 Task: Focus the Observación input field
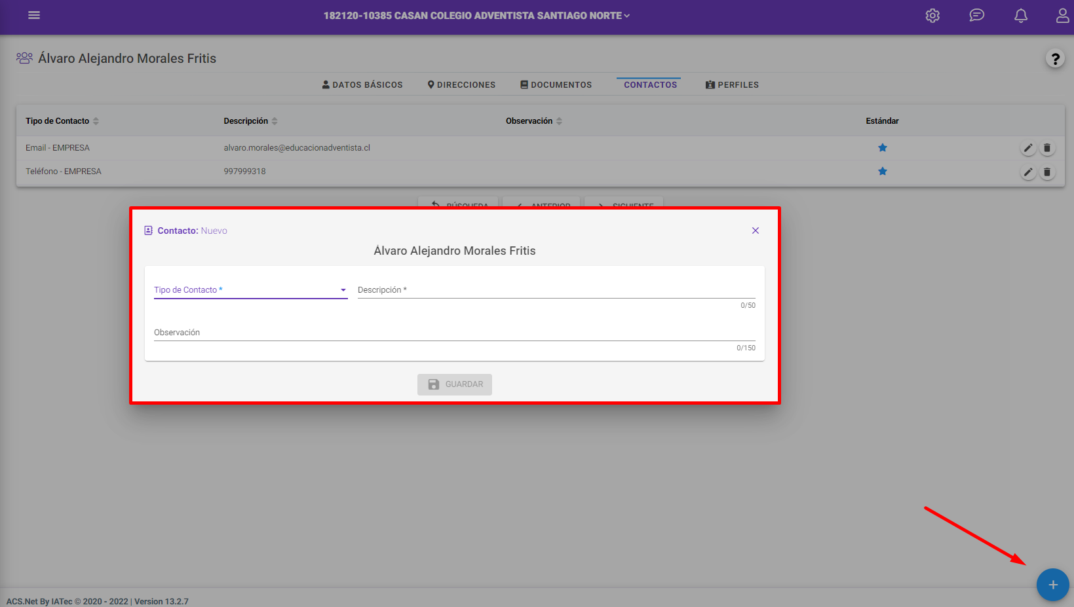[x=455, y=333]
